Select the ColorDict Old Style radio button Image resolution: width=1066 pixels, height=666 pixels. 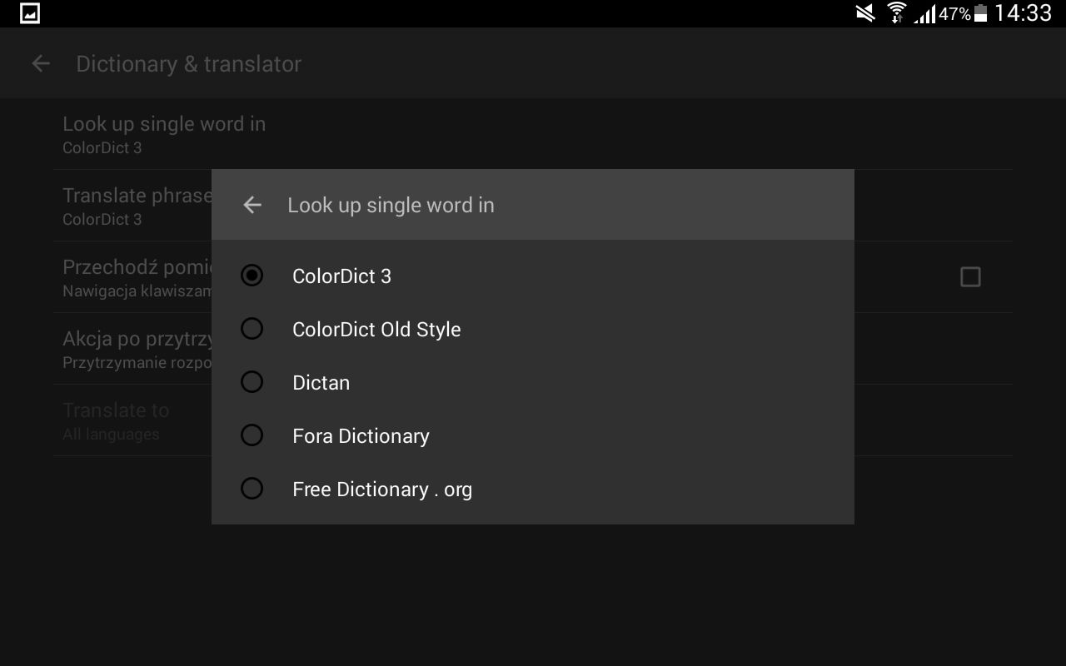pyautogui.click(x=252, y=329)
